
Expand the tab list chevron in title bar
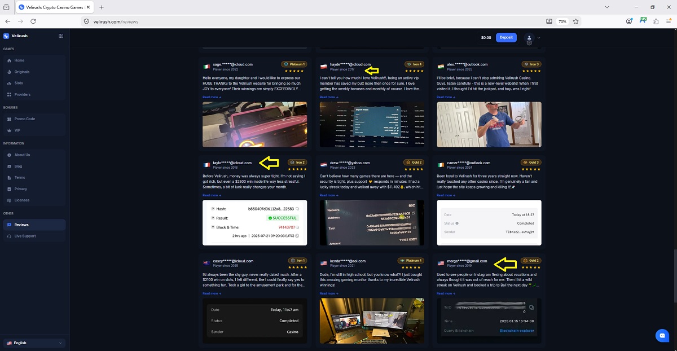tap(607, 7)
